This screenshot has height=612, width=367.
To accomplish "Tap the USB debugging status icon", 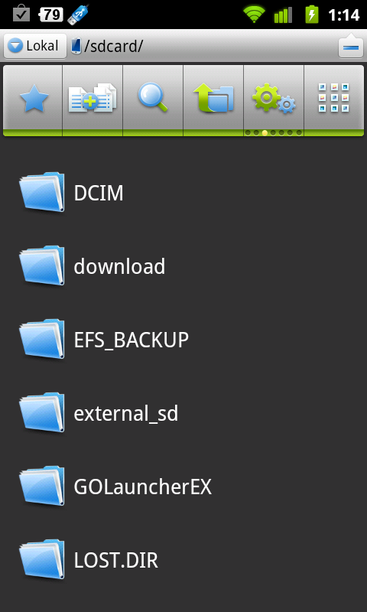I will [x=78, y=15].
